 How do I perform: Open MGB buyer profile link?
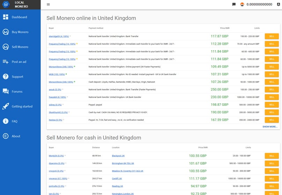tap(57, 74)
